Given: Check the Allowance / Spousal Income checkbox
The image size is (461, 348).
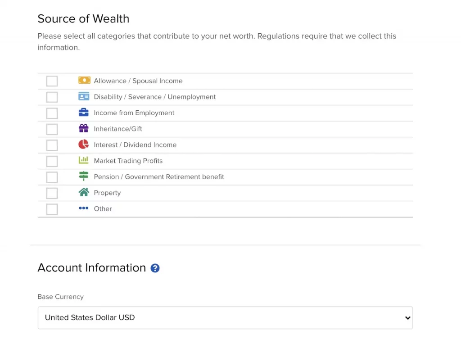Looking at the screenshot, I should 52,81.
